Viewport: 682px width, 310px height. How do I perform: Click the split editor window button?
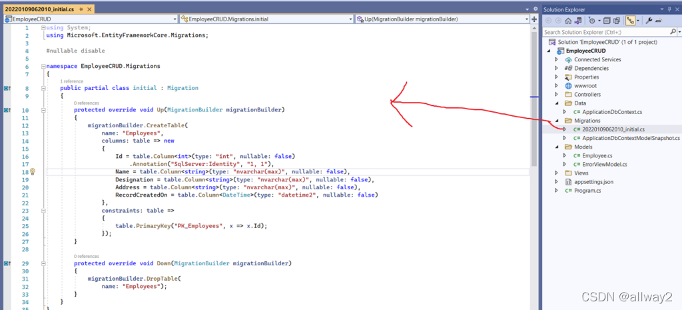[x=534, y=19]
